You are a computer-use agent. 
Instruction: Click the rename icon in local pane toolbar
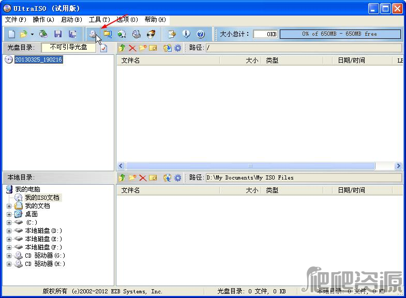(153, 177)
